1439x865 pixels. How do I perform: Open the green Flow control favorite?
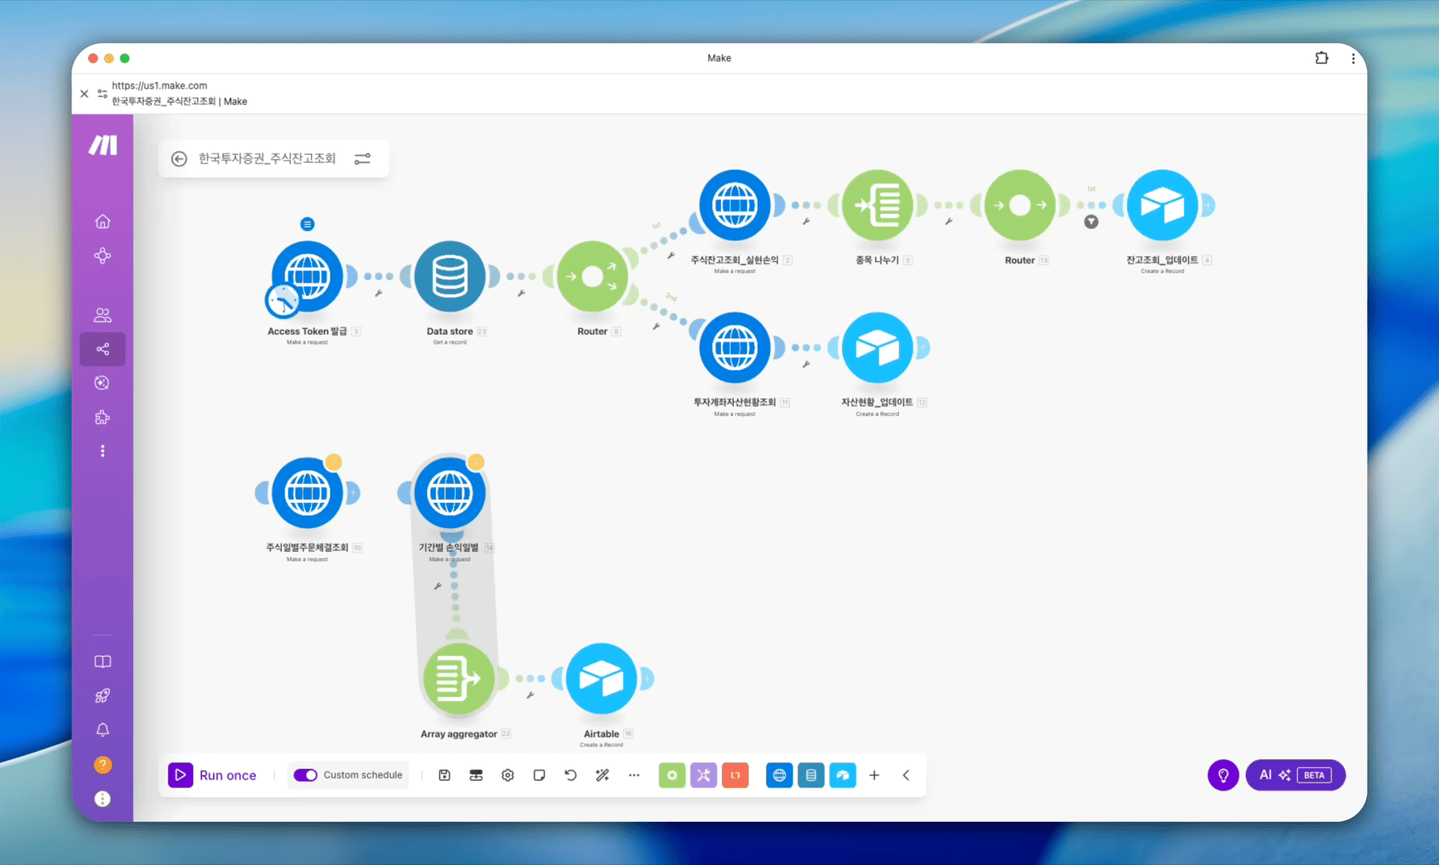[x=672, y=775]
